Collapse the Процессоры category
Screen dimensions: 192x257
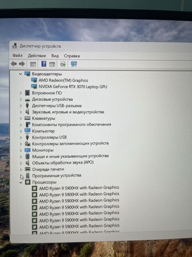[21, 182]
